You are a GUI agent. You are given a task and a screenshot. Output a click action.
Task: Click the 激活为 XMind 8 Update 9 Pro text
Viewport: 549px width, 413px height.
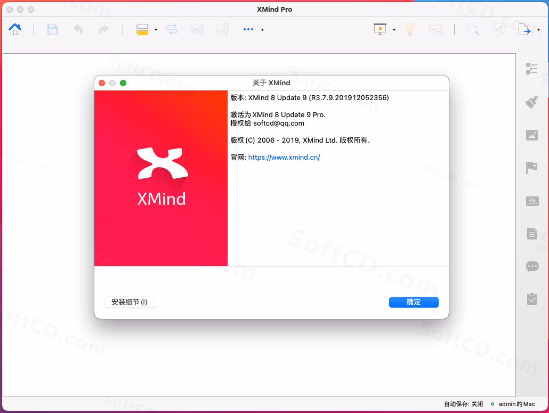point(278,115)
